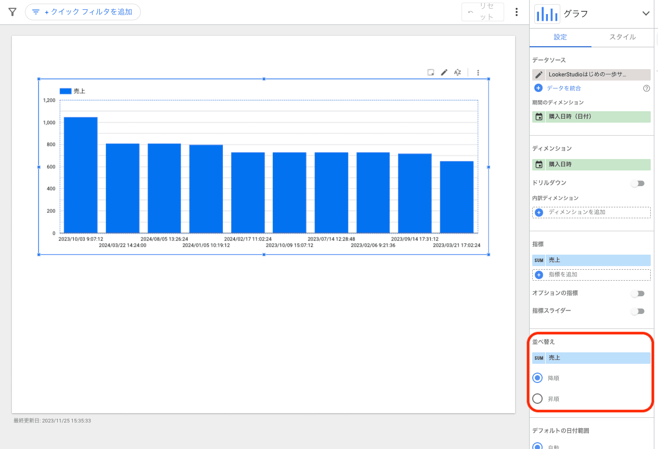Click the AZ sort icon above chart
658x449 pixels.
click(457, 73)
